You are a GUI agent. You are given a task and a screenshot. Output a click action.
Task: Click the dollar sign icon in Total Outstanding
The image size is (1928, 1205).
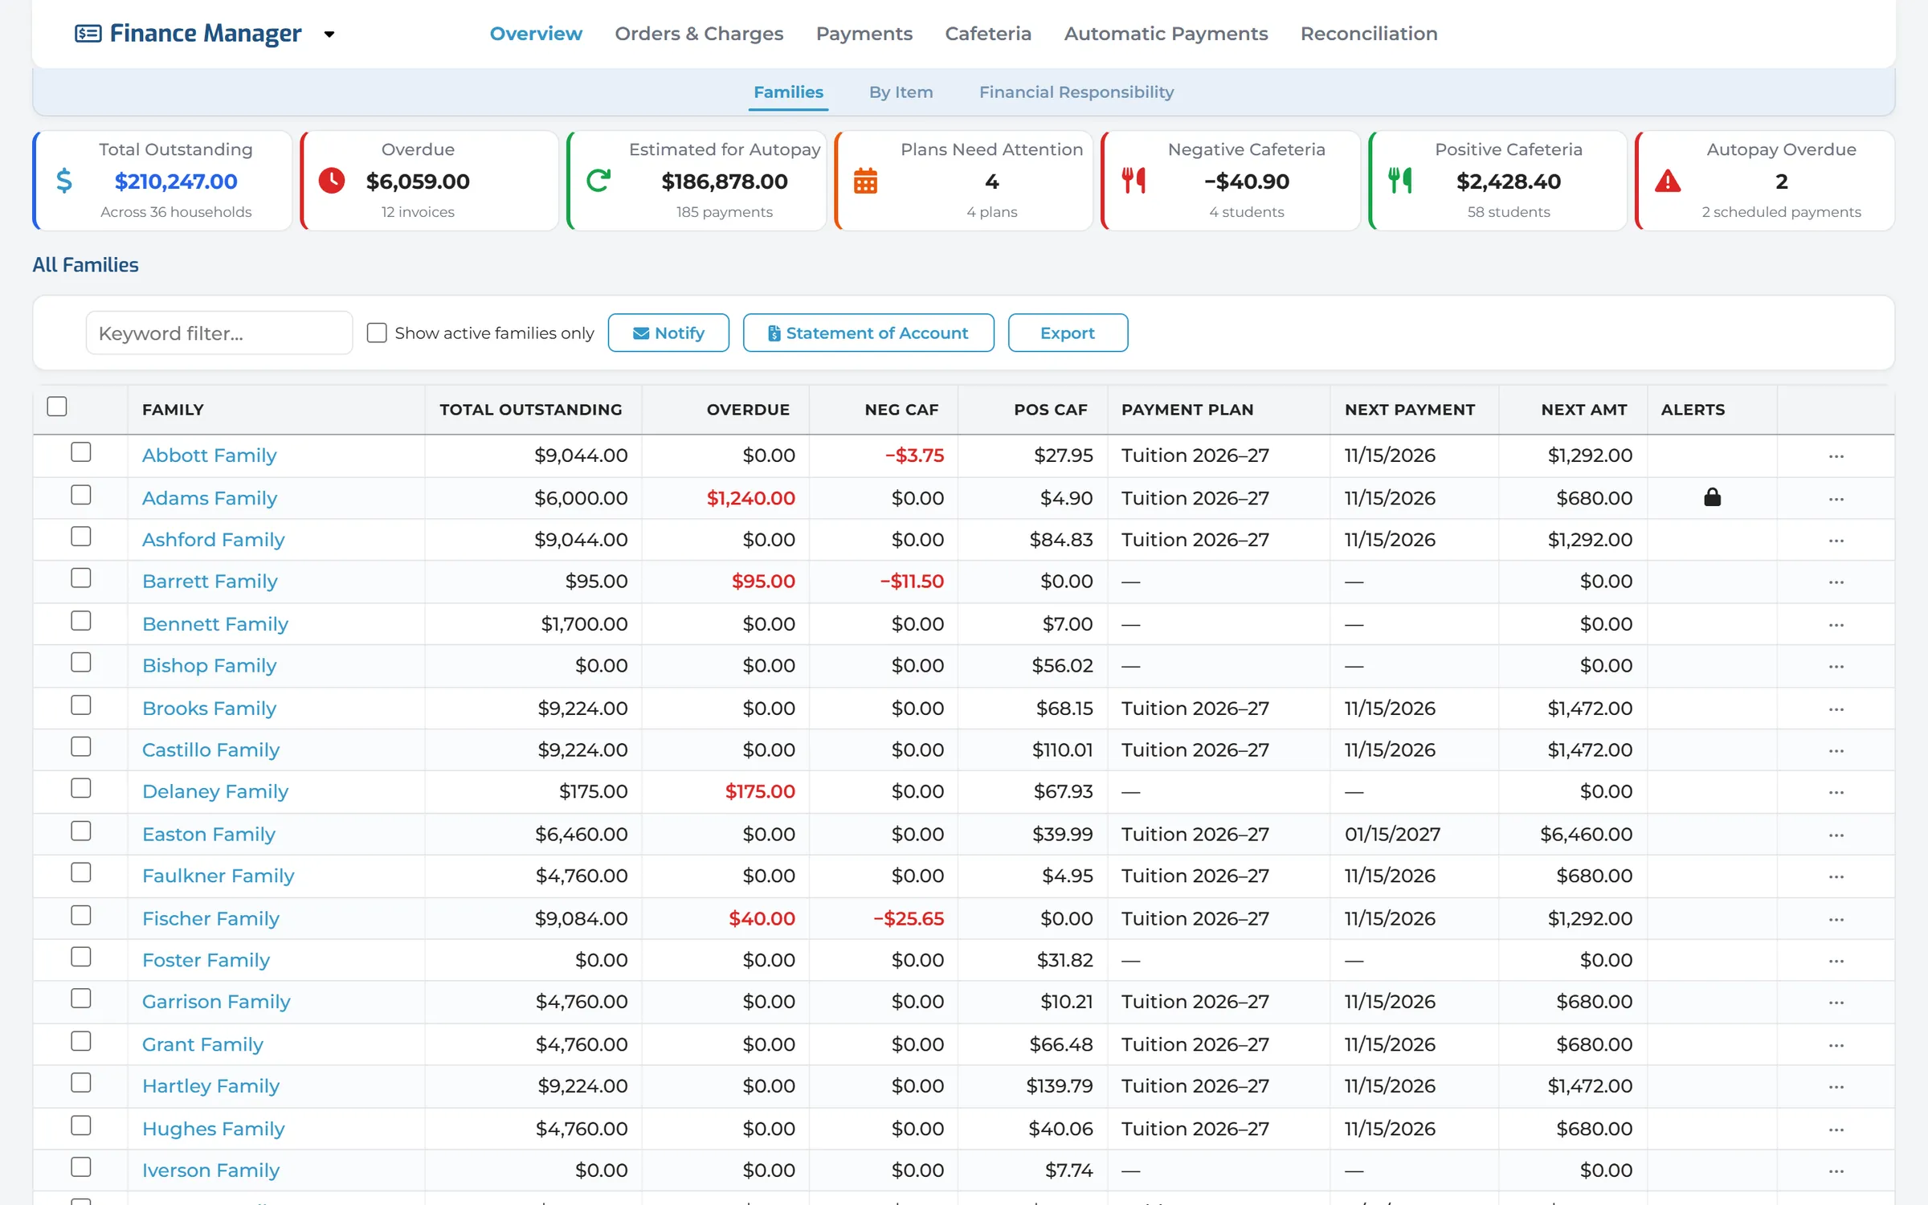[64, 181]
